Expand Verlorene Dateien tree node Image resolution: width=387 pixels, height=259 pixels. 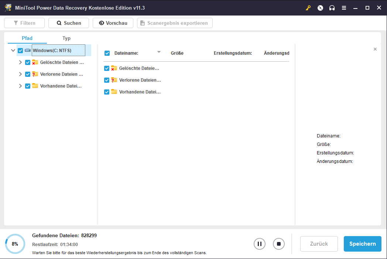coord(20,74)
